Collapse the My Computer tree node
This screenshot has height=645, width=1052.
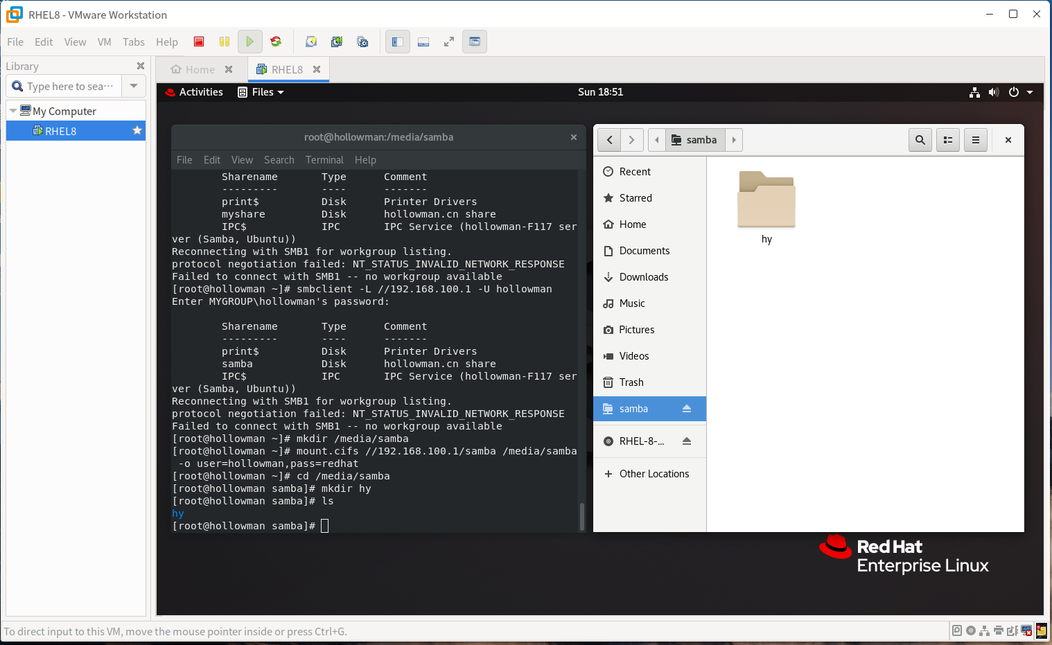13,111
